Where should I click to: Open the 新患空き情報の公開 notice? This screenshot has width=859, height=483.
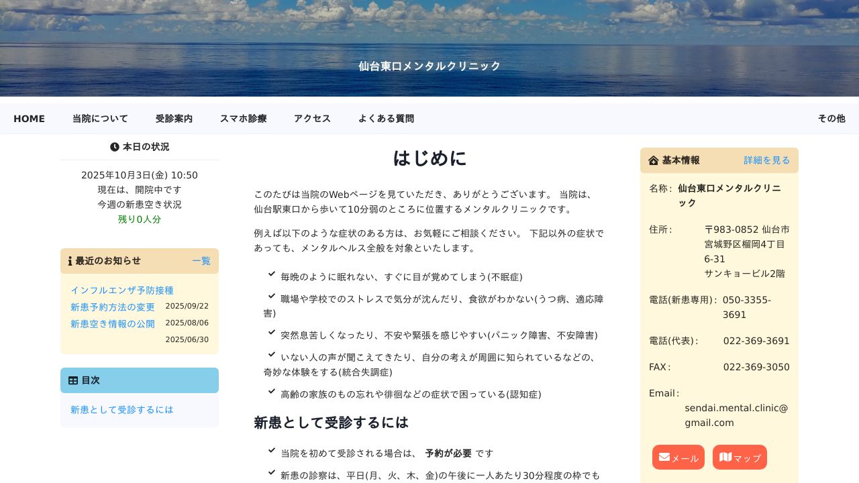(x=112, y=323)
